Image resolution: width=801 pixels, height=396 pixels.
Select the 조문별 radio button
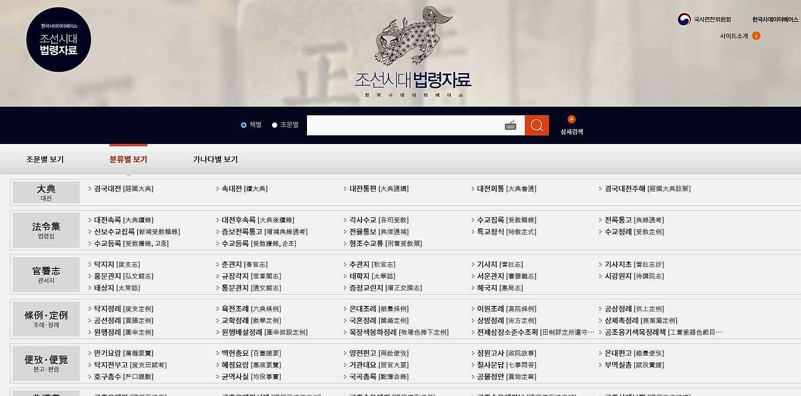tap(274, 125)
